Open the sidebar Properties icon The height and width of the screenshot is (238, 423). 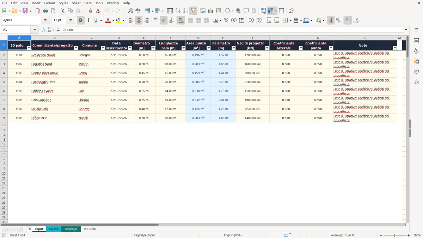(416, 41)
